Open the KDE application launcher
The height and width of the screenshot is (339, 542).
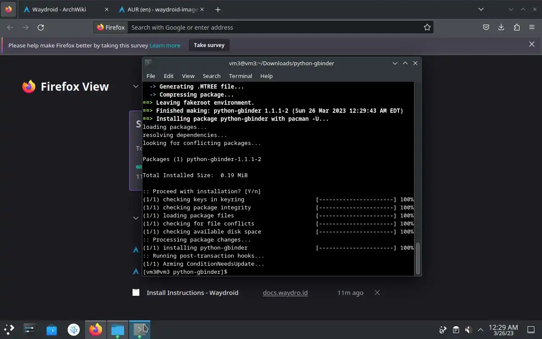[9, 329]
